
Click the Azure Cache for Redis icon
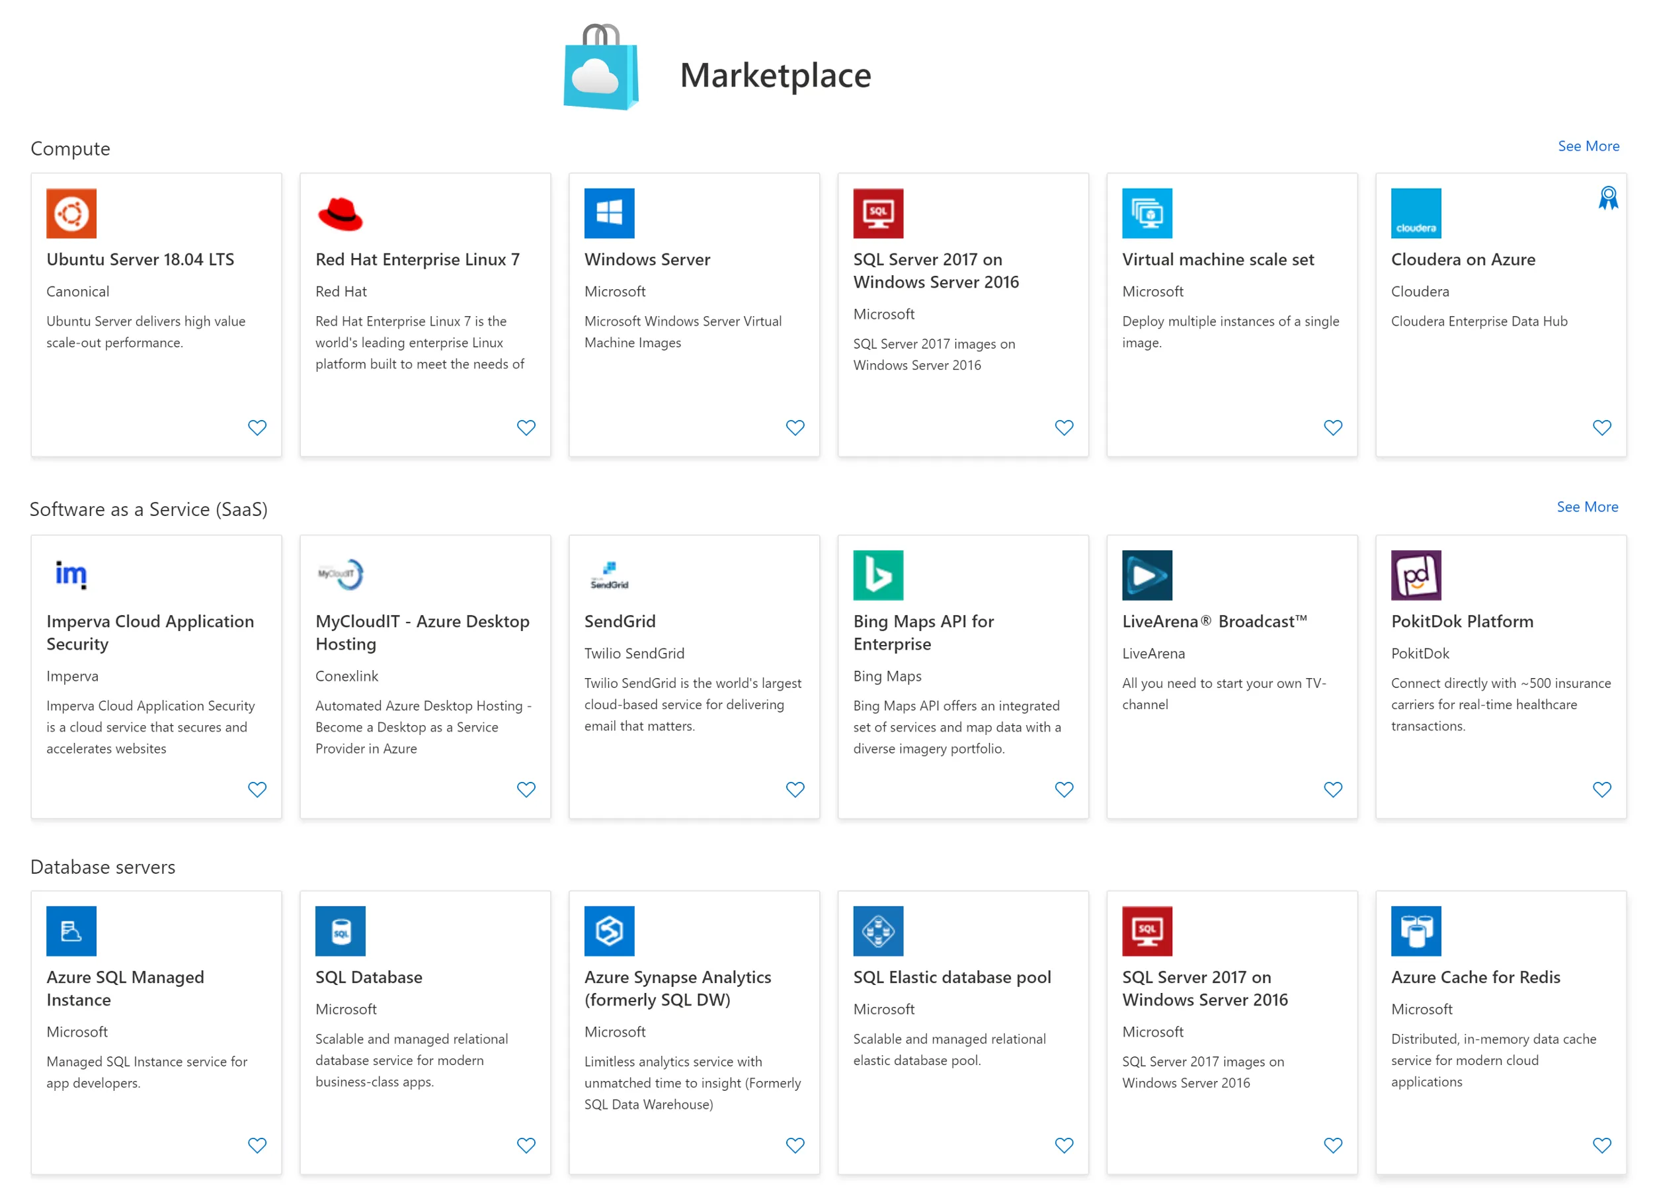click(1416, 931)
